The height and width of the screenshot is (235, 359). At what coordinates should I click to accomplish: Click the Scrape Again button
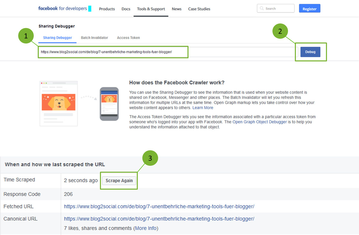point(119,181)
